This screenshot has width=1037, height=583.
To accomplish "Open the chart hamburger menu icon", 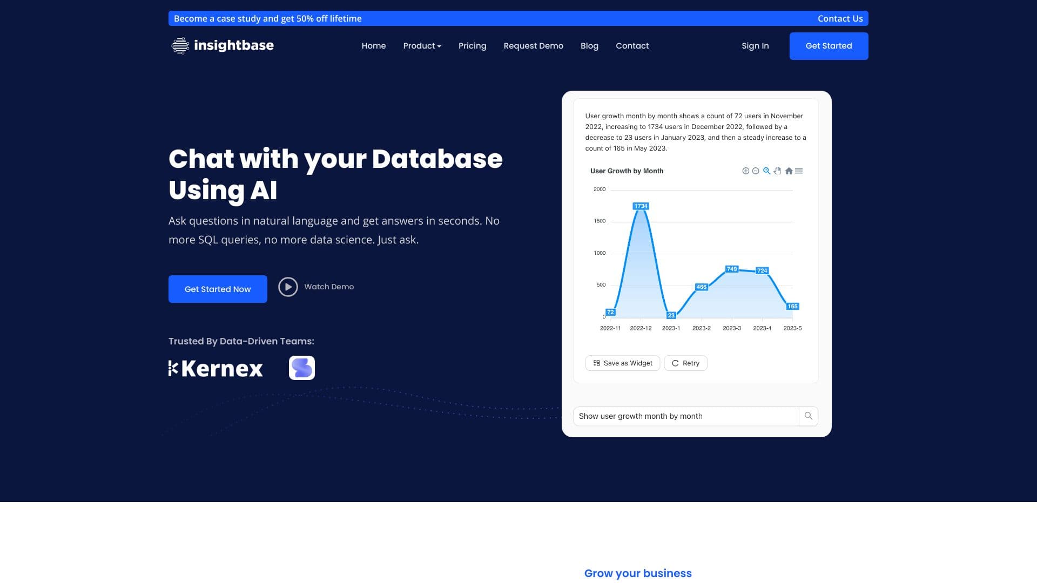I will tap(799, 171).
